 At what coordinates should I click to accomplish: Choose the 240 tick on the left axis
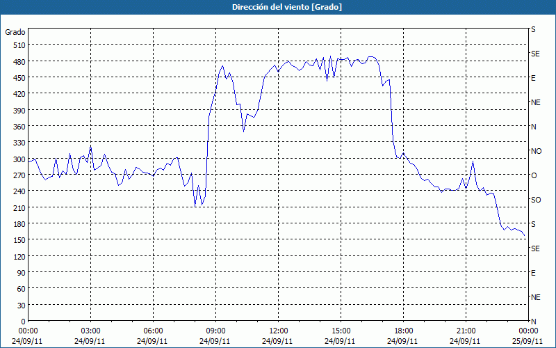click(19, 191)
